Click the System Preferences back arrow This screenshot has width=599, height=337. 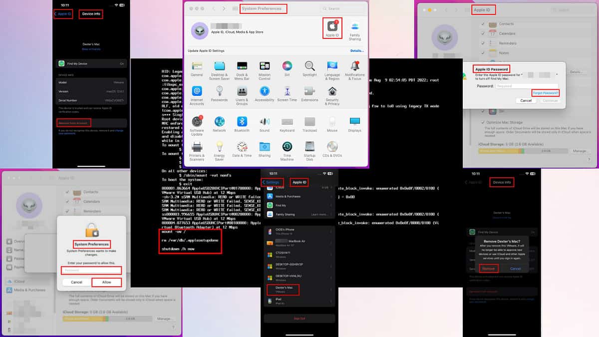[x=214, y=8]
